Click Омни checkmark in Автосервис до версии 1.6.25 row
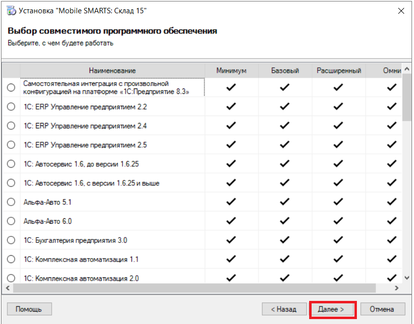This screenshot has height=324, width=414. point(392,164)
